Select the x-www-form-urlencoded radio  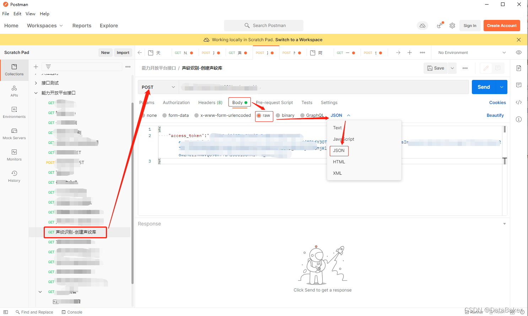pyautogui.click(x=196, y=115)
